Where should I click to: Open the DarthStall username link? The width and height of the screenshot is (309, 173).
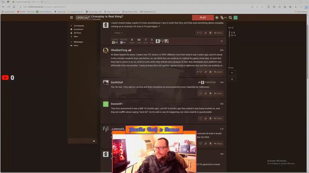click(x=117, y=82)
